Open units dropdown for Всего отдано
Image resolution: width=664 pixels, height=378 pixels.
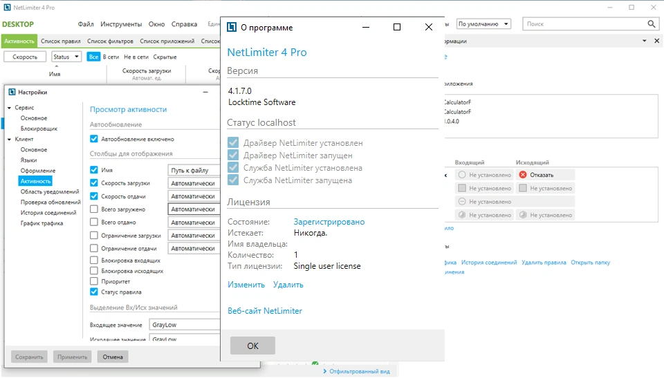pos(194,223)
